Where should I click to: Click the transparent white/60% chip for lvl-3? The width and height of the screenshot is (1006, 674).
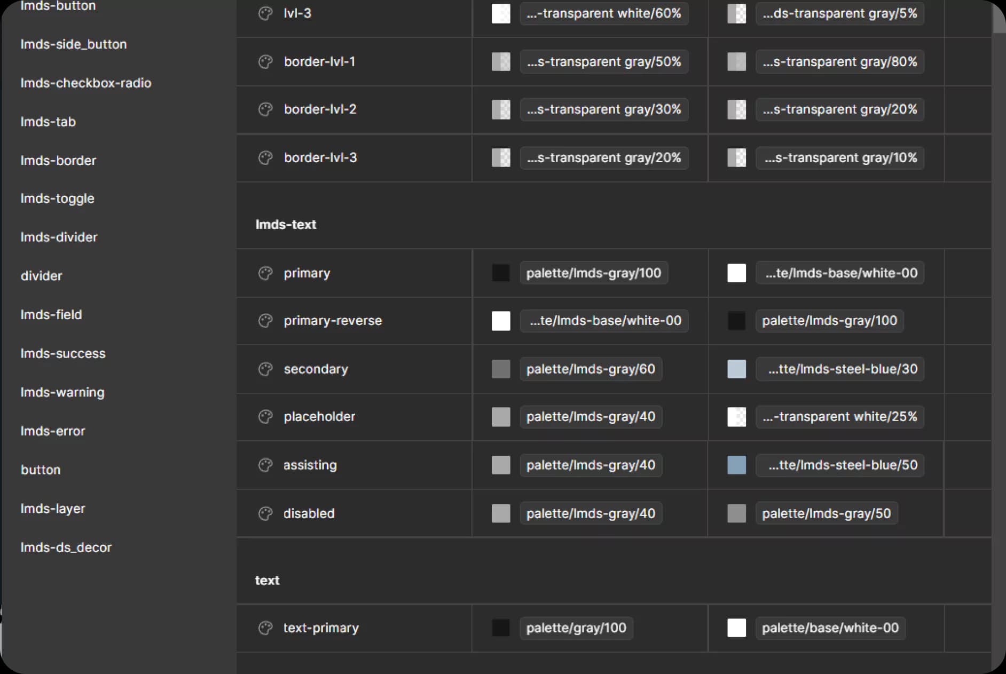click(x=604, y=13)
